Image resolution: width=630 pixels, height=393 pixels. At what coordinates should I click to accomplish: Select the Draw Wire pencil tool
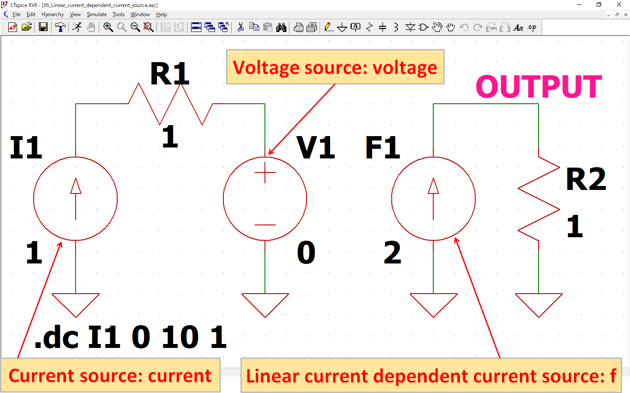tap(329, 27)
